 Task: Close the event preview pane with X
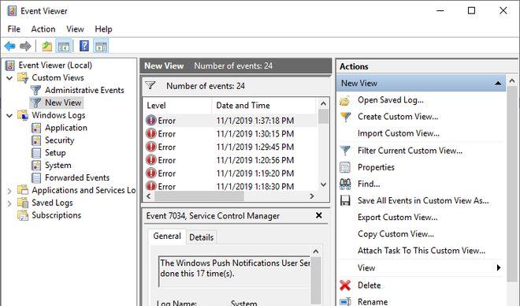click(x=319, y=215)
